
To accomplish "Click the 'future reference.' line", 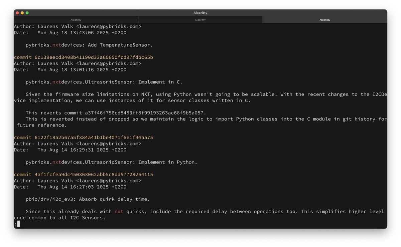I will (x=42, y=125).
